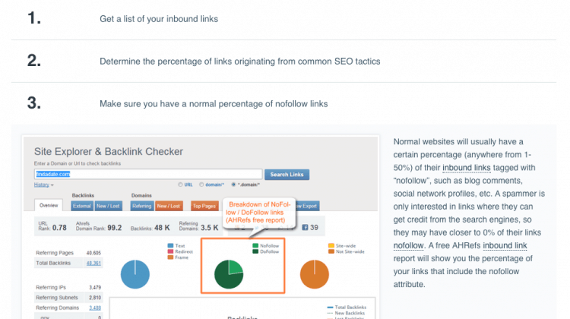The height and width of the screenshot is (319, 570).
Task: Click the DoFollow legend dark green square
Action: [255, 251]
